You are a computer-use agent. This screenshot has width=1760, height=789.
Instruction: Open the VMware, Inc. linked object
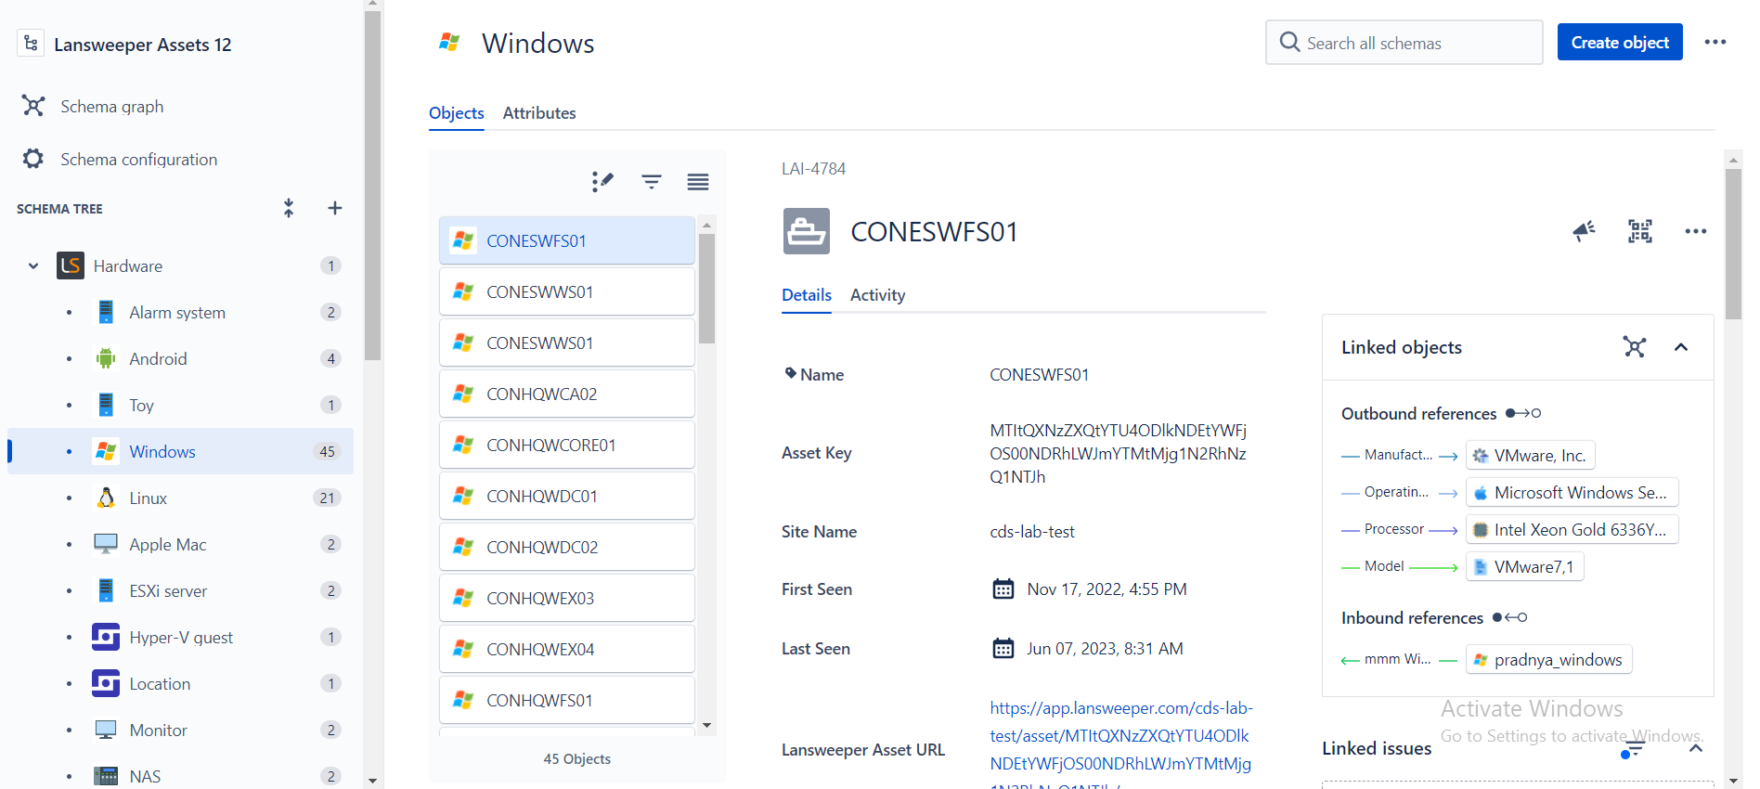1530,456
